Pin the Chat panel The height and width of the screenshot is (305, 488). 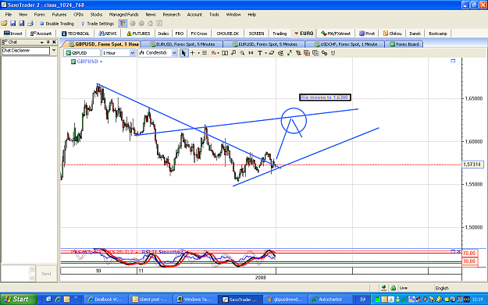click(48, 42)
